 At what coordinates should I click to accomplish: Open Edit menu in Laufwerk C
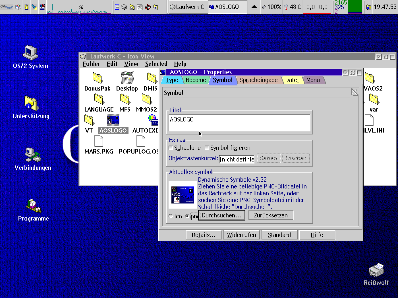pyautogui.click(x=112, y=64)
